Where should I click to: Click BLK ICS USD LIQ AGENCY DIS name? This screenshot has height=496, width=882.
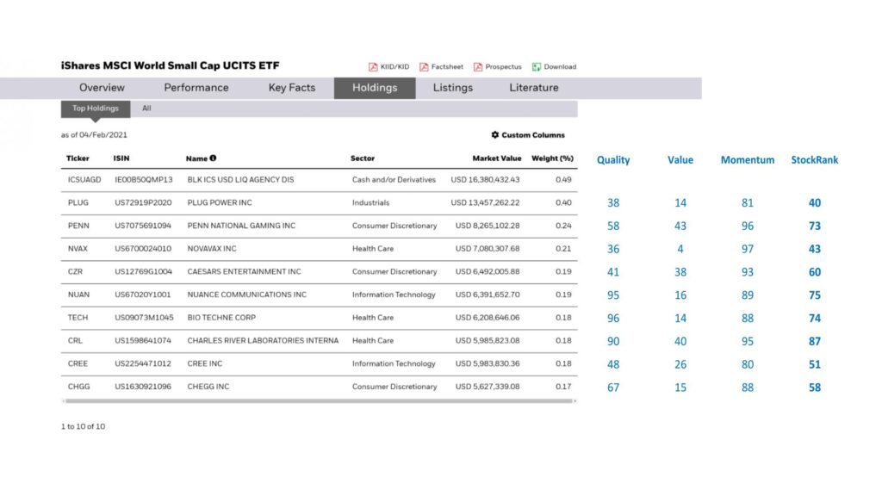[x=241, y=180]
